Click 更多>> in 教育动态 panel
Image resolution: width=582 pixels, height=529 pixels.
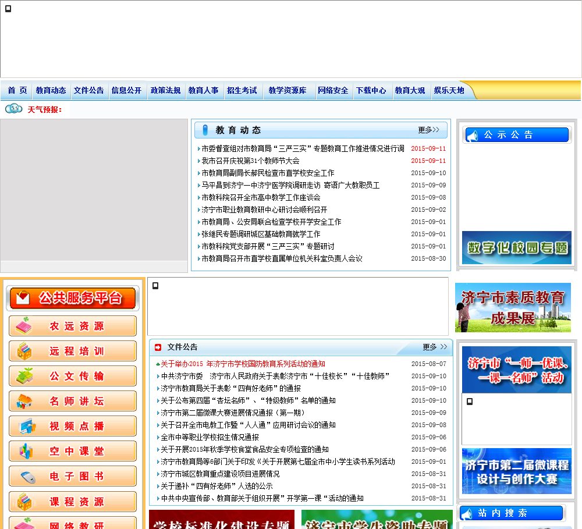click(x=429, y=130)
